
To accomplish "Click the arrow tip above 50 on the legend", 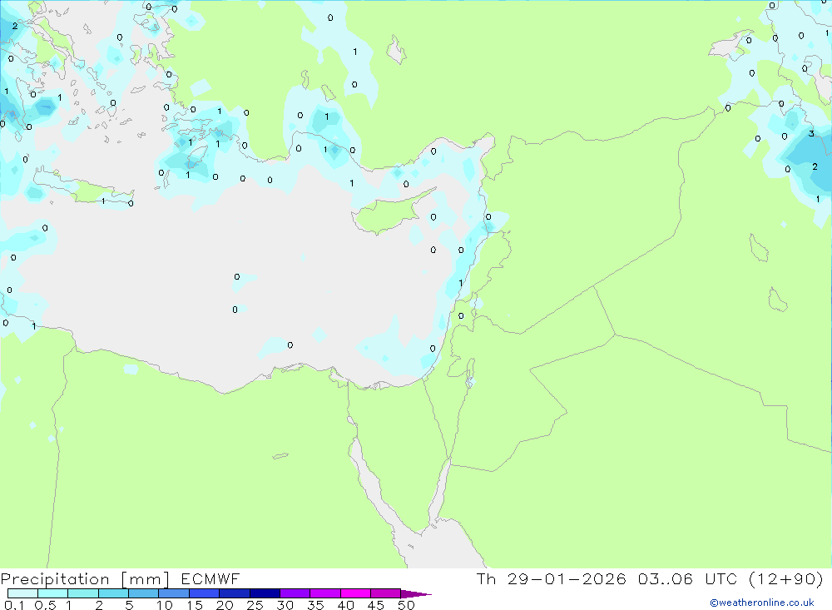I will [417, 594].
